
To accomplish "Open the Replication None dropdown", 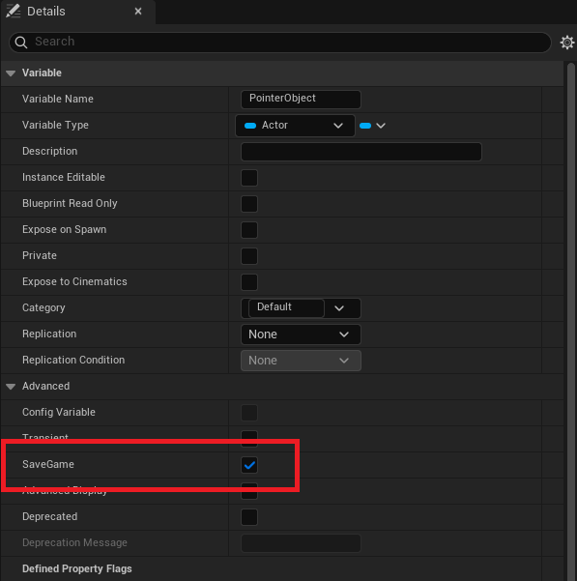I will (x=301, y=334).
